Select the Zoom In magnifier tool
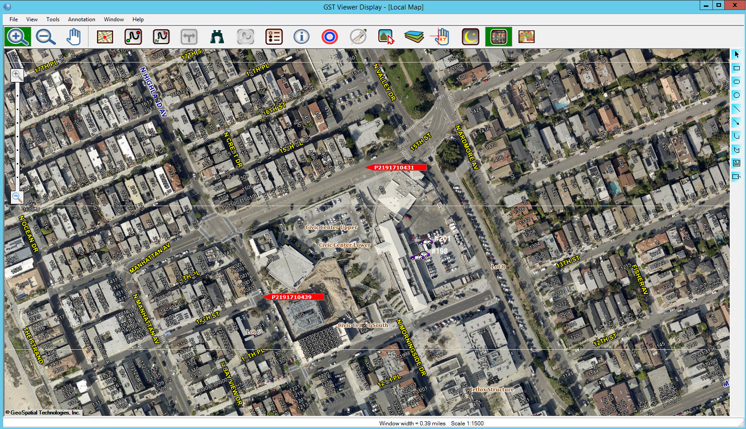The height and width of the screenshot is (429, 746). [x=18, y=37]
